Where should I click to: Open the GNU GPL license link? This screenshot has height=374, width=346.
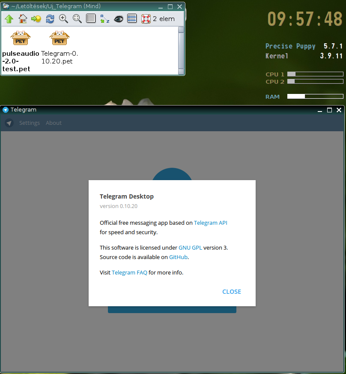point(190,247)
